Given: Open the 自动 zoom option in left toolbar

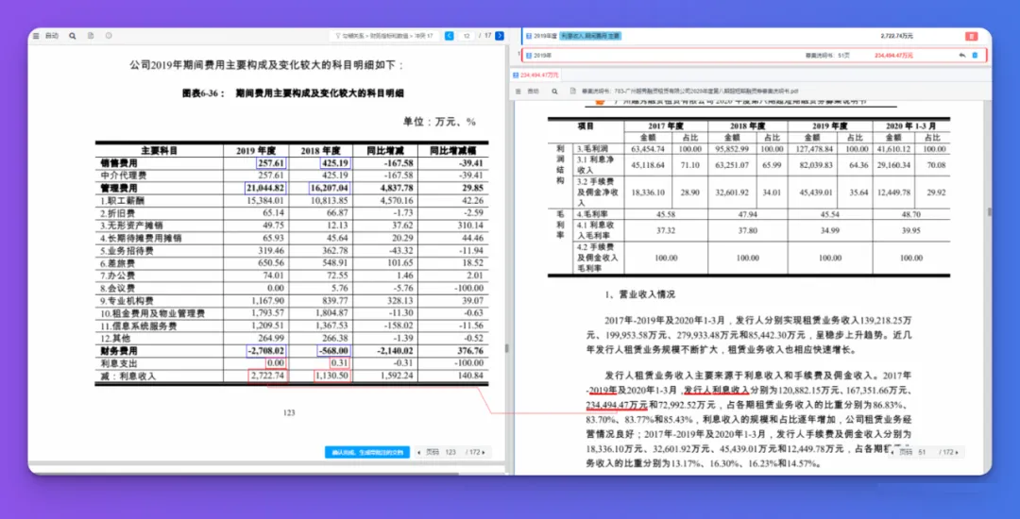Looking at the screenshot, I should coord(51,36).
